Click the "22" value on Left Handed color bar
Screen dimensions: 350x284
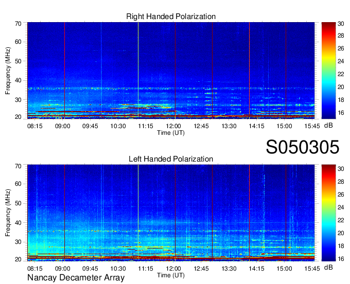[341, 220]
